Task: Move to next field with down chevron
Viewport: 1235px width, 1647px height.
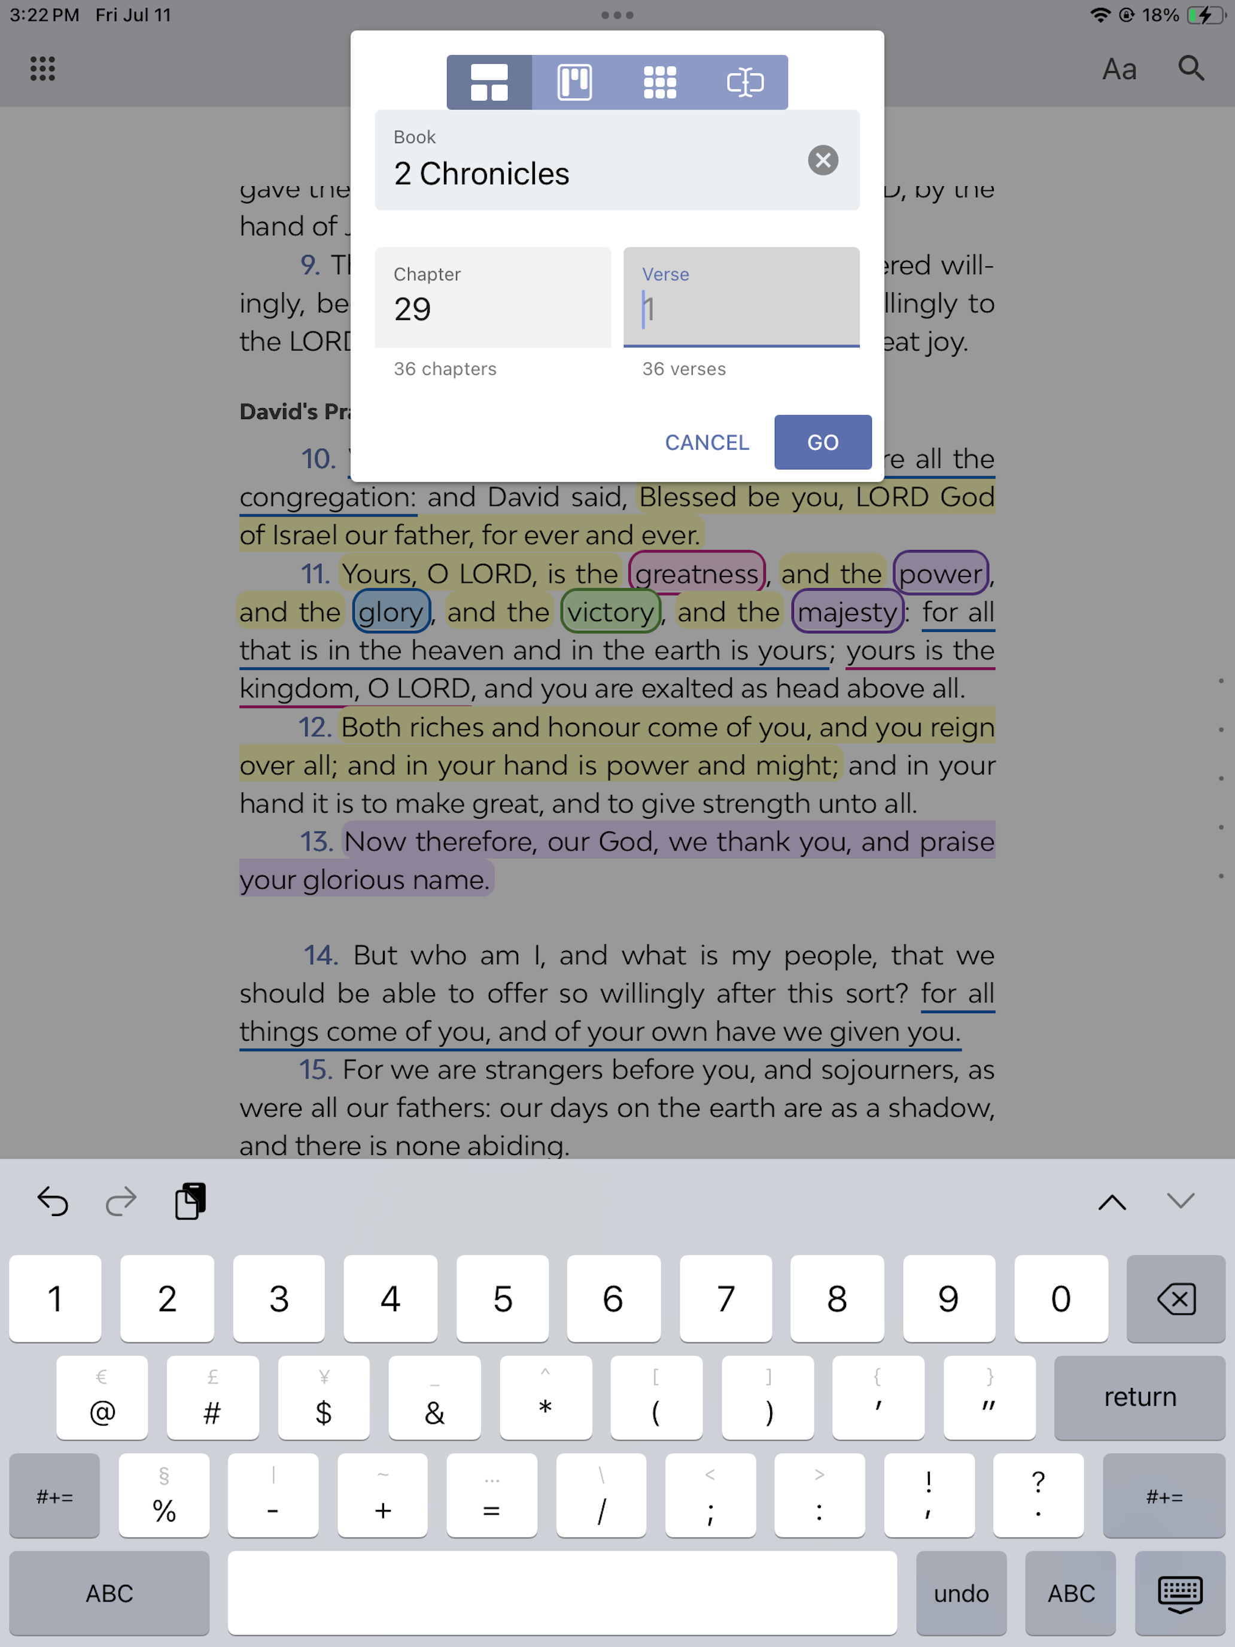Action: 1181,1201
